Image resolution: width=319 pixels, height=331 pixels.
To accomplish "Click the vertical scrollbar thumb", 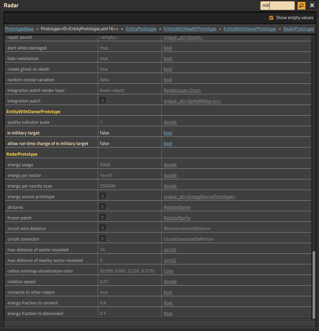I will pos(314,285).
